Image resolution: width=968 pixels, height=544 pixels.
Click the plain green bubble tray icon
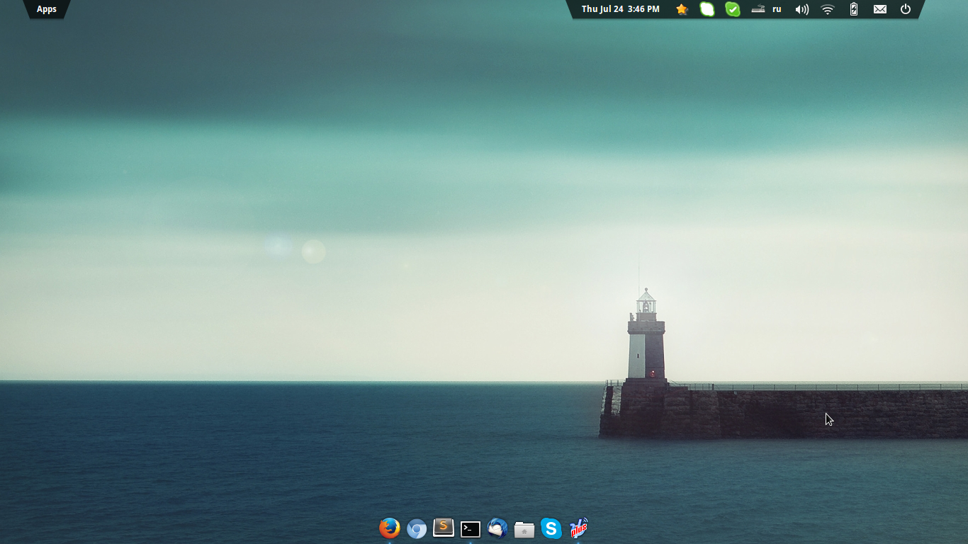[707, 9]
